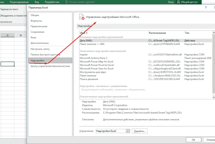Select column H header
215x144 pixels.
coord(21,35)
